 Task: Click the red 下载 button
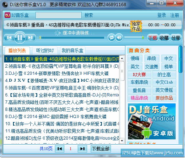(152, 38)
